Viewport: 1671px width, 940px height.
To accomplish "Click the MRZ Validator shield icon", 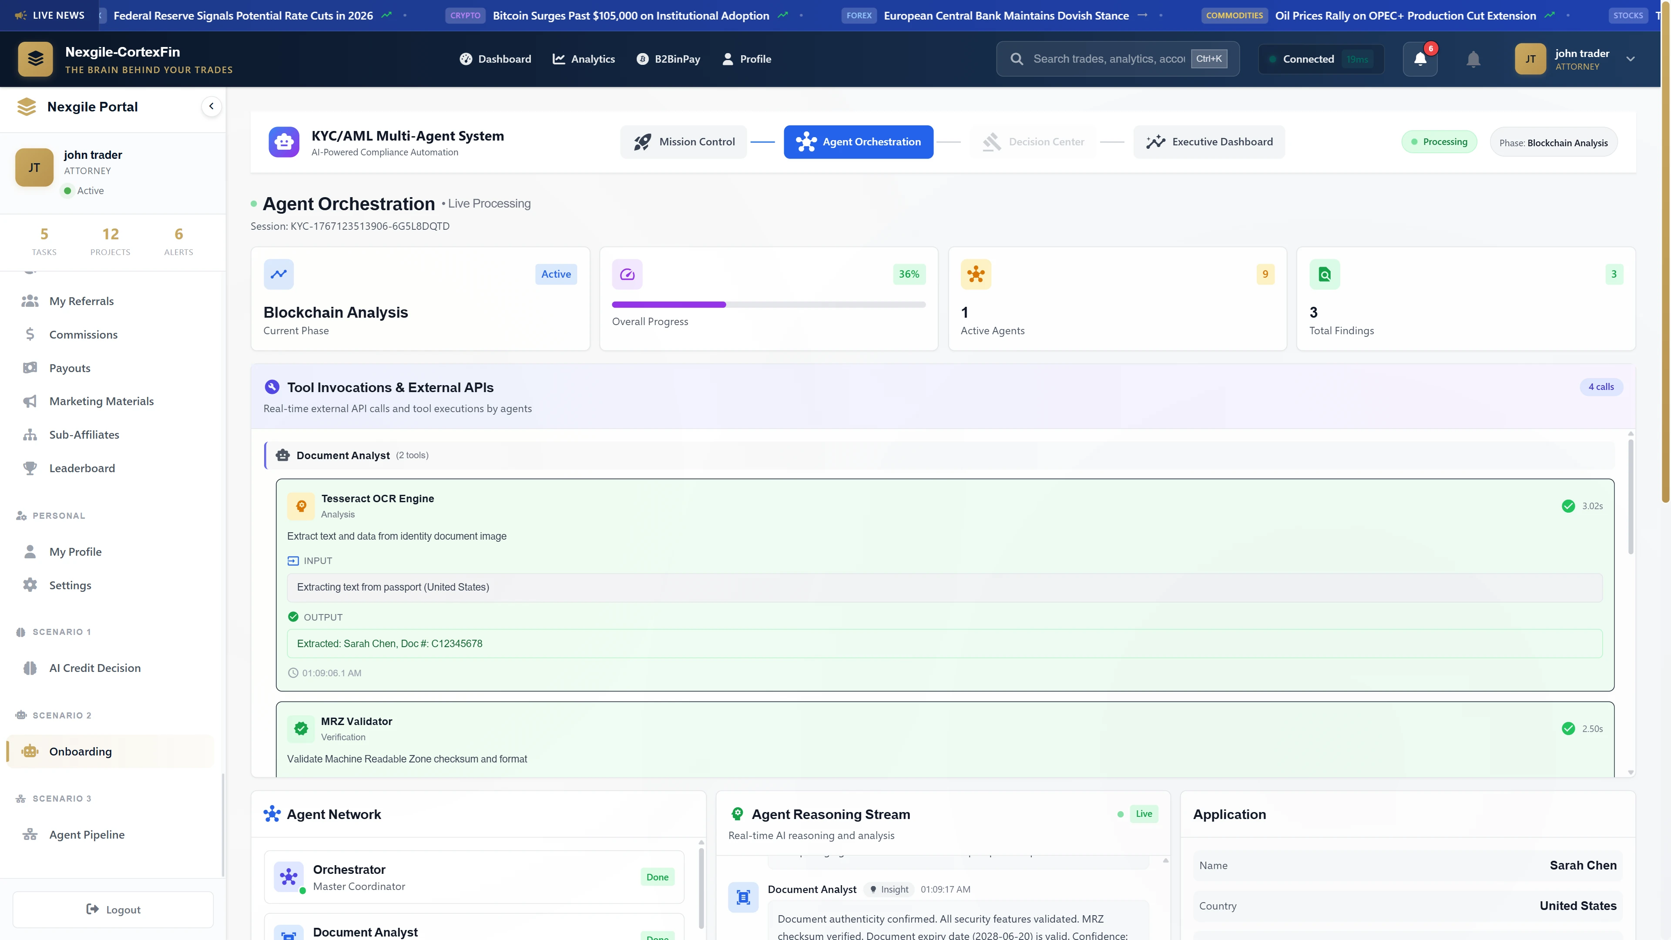I will point(301,728).
